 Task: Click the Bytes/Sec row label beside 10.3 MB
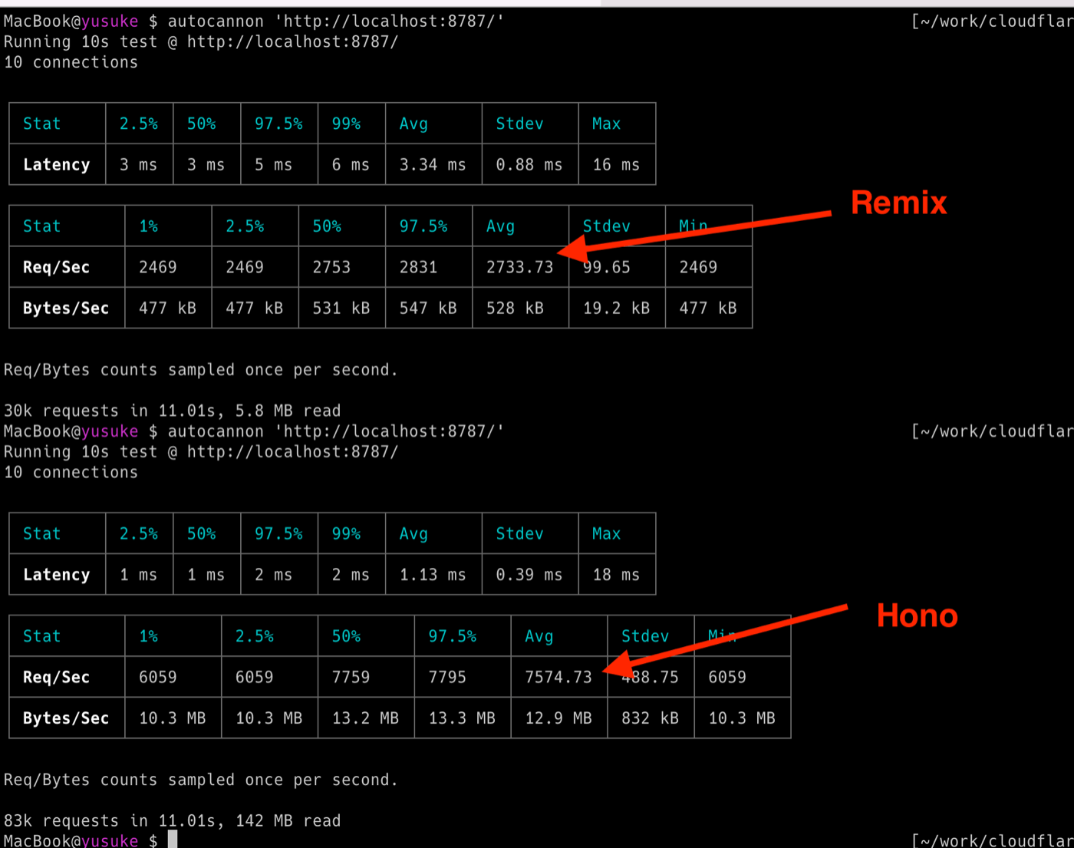click(66, 718)
